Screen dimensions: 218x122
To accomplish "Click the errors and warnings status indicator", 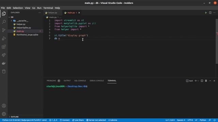I will [x=53, y=120].
